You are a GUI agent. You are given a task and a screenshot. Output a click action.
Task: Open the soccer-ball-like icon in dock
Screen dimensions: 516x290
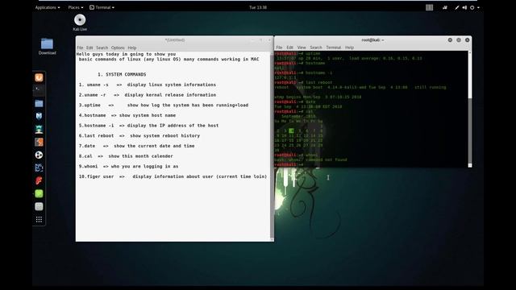pyautogui.click(x=39, y=155)
